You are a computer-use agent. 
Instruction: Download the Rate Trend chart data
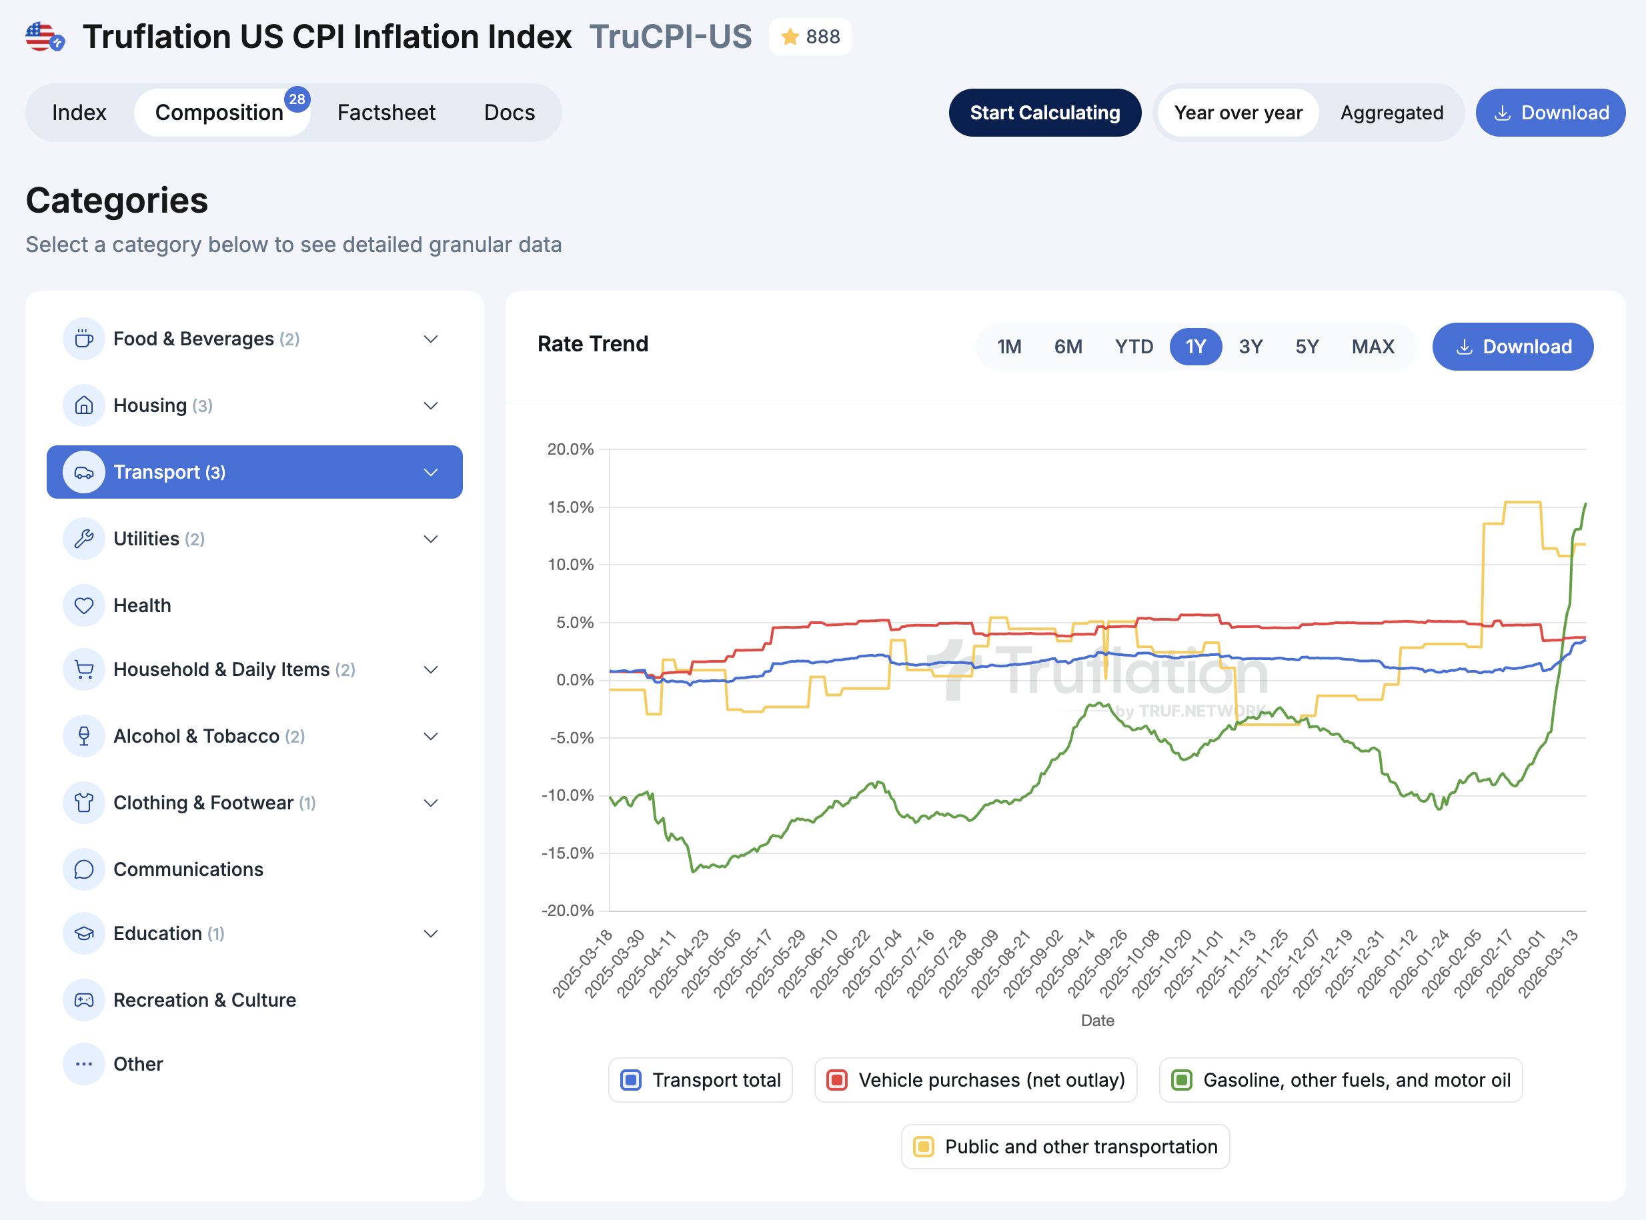point(1513,347)
